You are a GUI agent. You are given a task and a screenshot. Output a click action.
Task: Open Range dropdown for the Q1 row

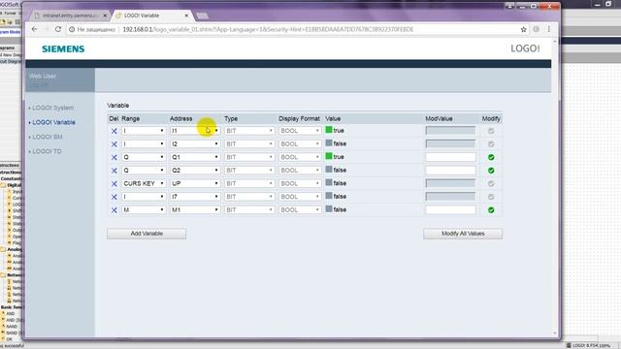pos(144,157)
